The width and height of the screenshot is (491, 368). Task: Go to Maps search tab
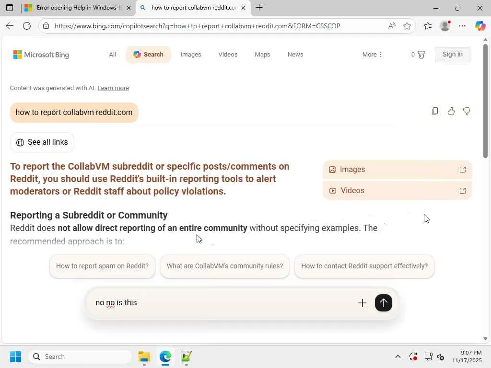[x=262, y=55]
